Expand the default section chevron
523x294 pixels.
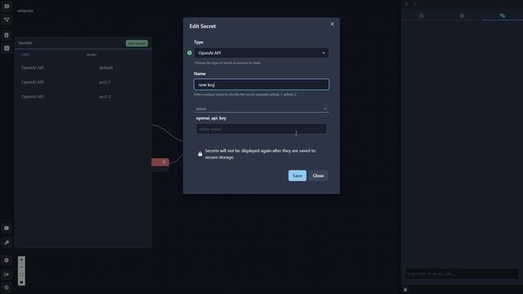(325, 109)
